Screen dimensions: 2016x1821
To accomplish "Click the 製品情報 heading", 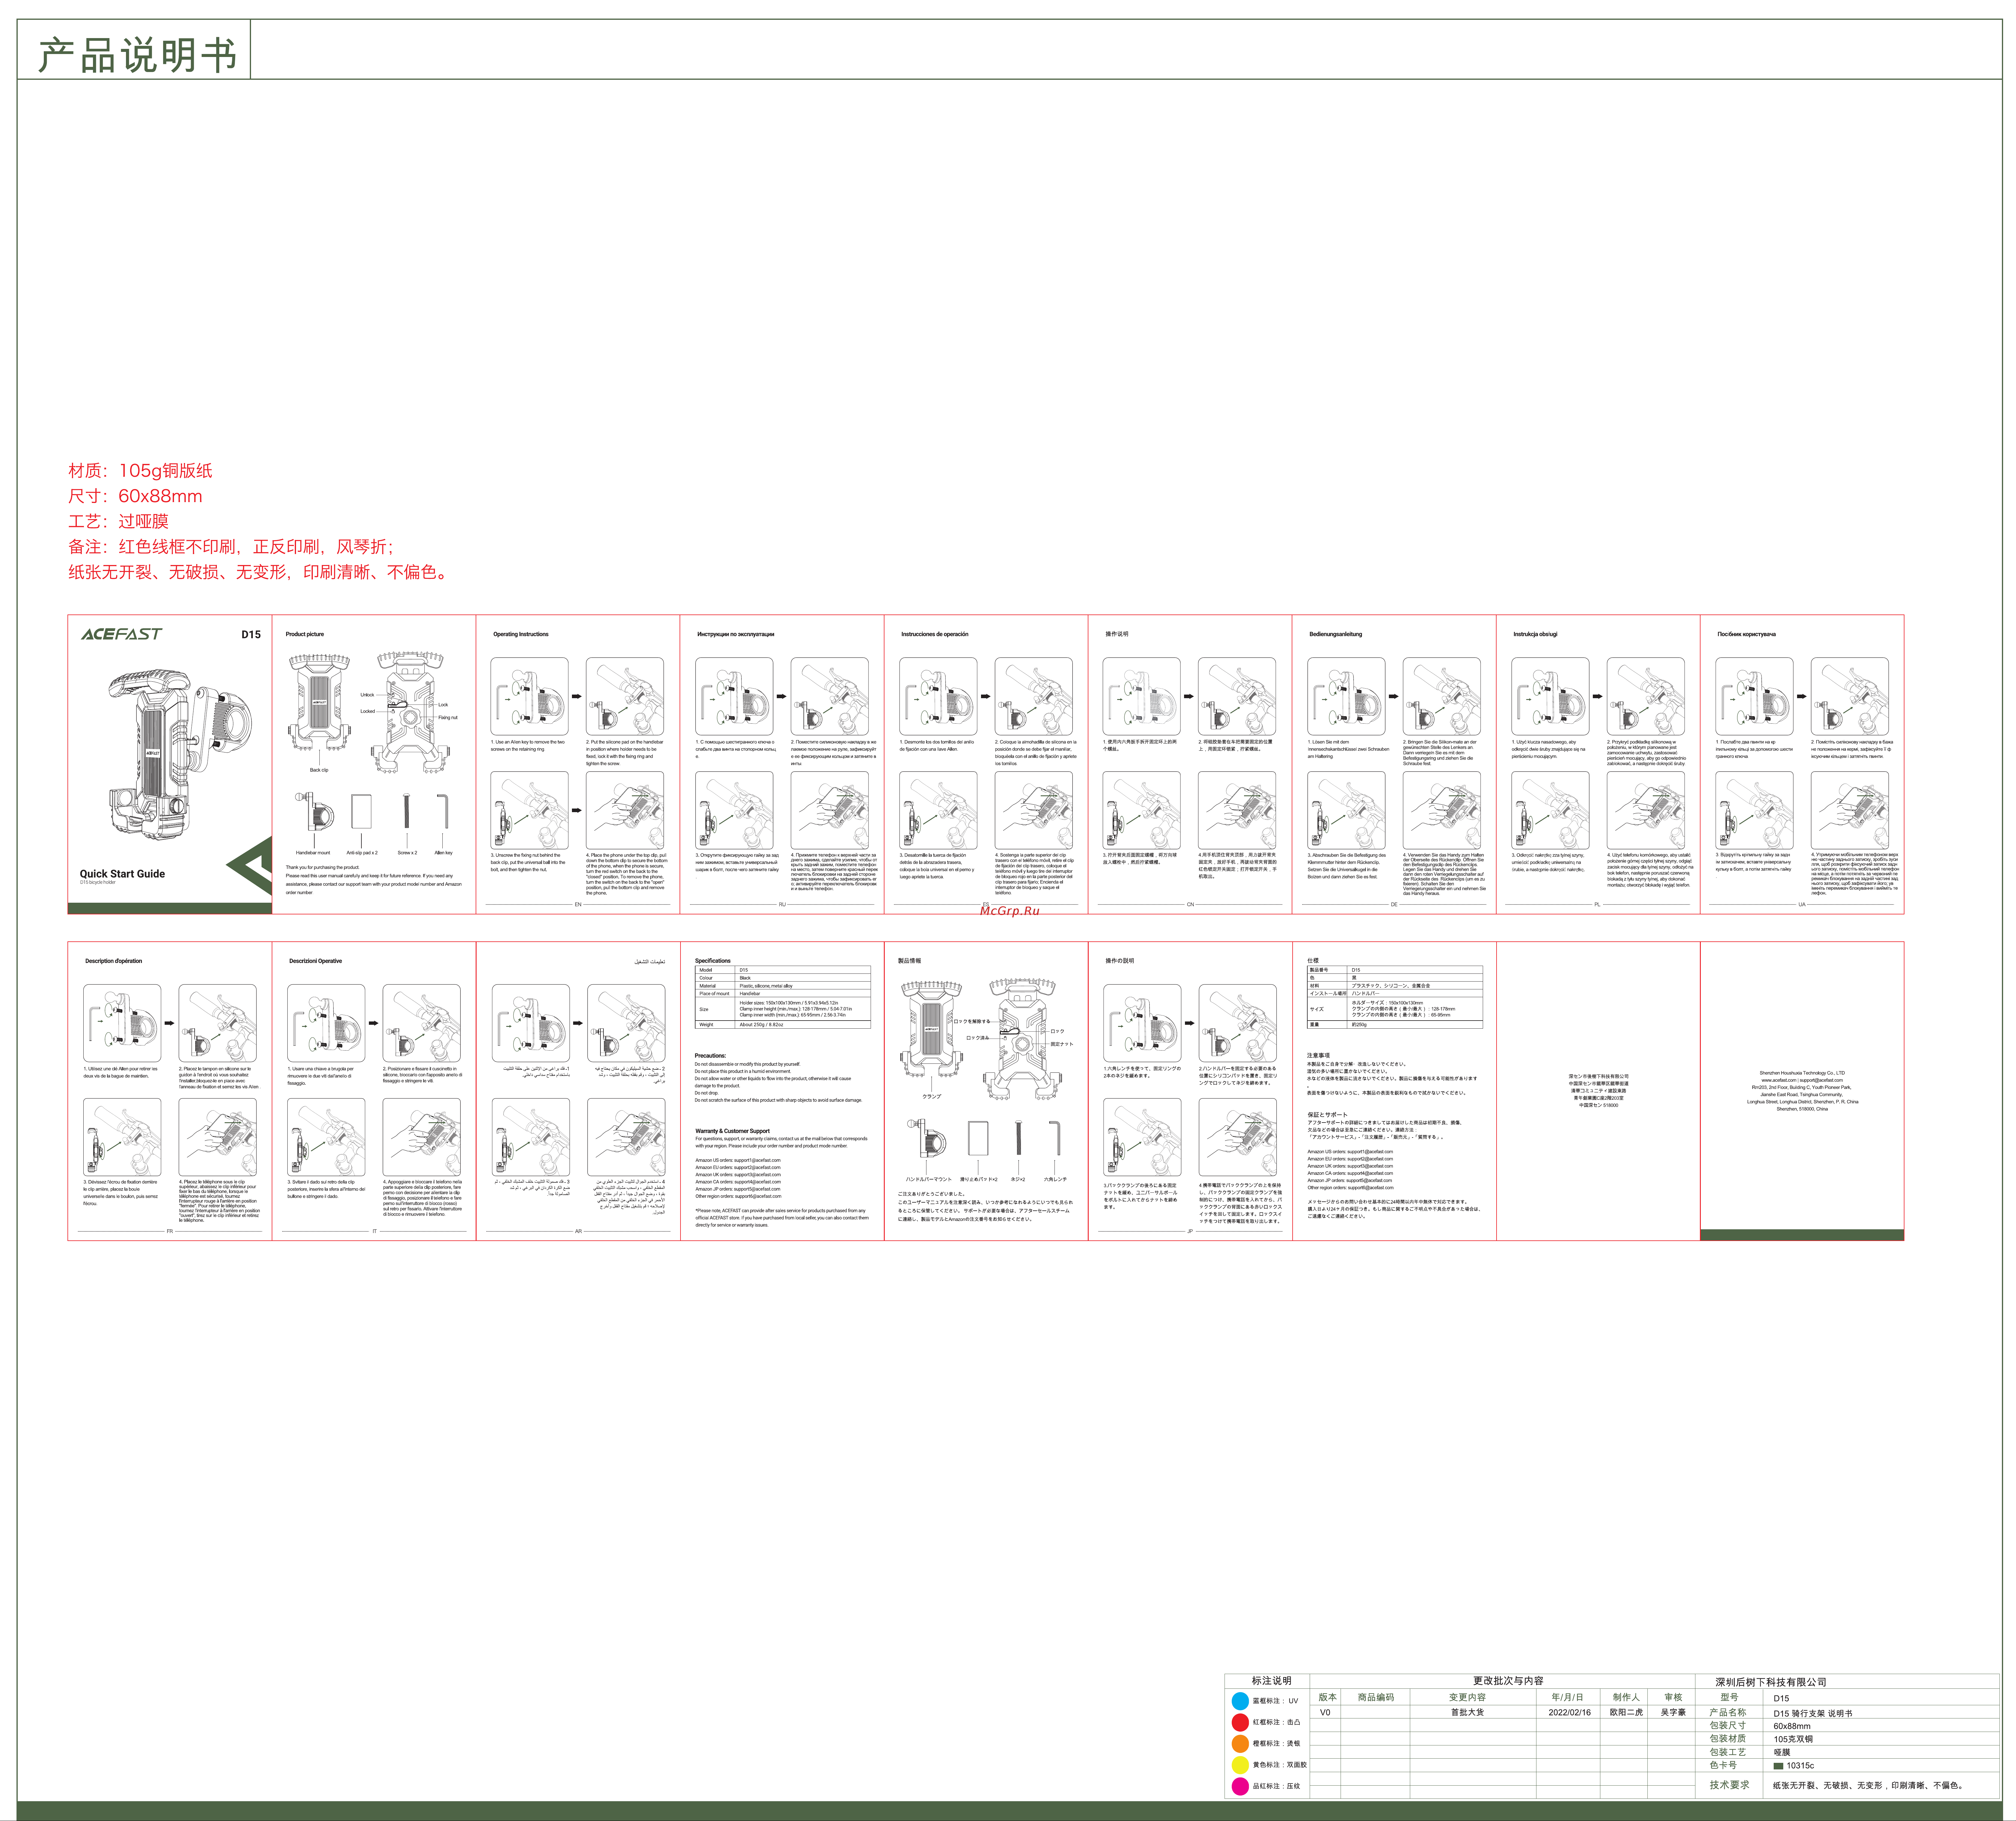I will tap(910, 961).
